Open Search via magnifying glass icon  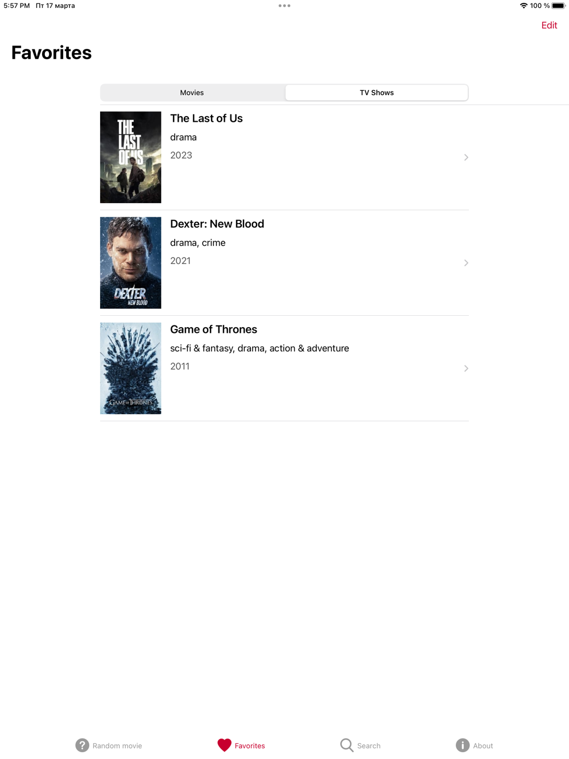tap(347, 745)
